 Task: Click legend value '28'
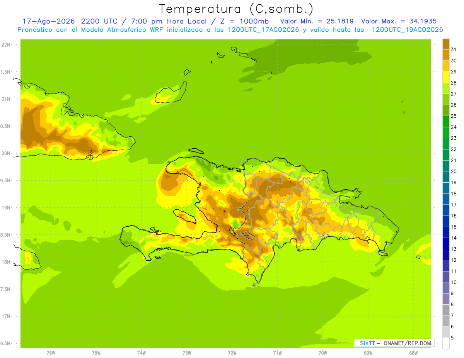pyautogui.click(x=454, y=83)
